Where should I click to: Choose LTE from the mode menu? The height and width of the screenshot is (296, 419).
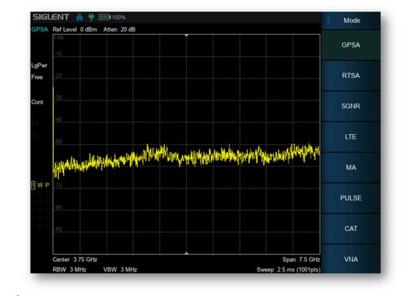(350, 137)
